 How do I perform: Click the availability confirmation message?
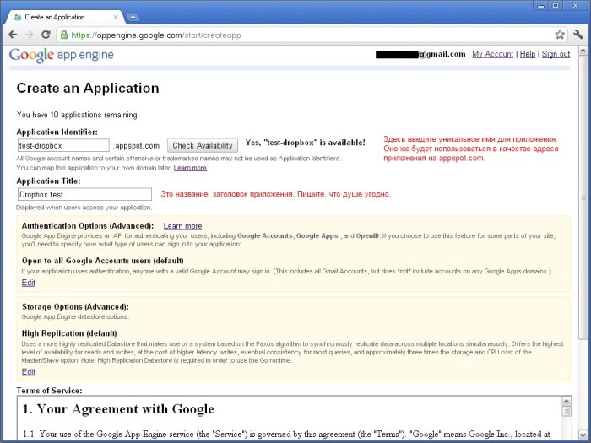point(306,143)
